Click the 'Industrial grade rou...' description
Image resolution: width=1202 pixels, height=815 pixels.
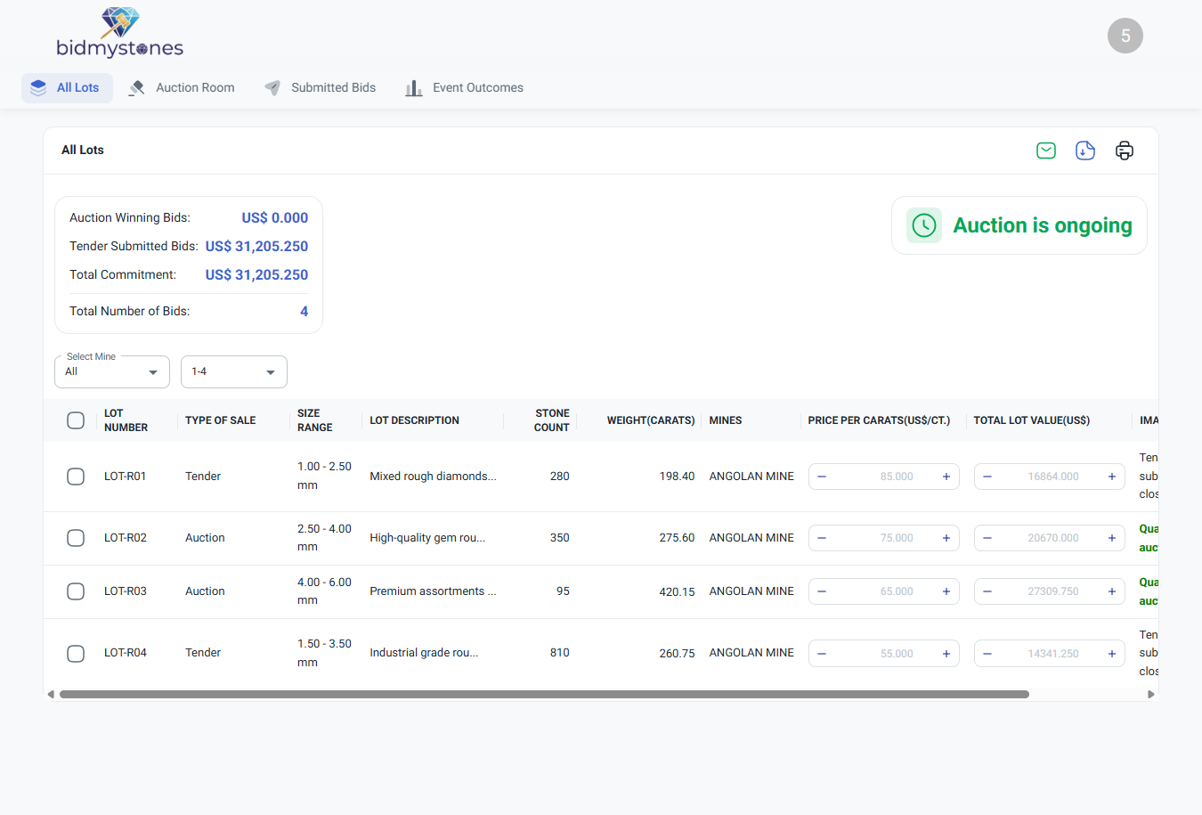(x=424, y=653)
